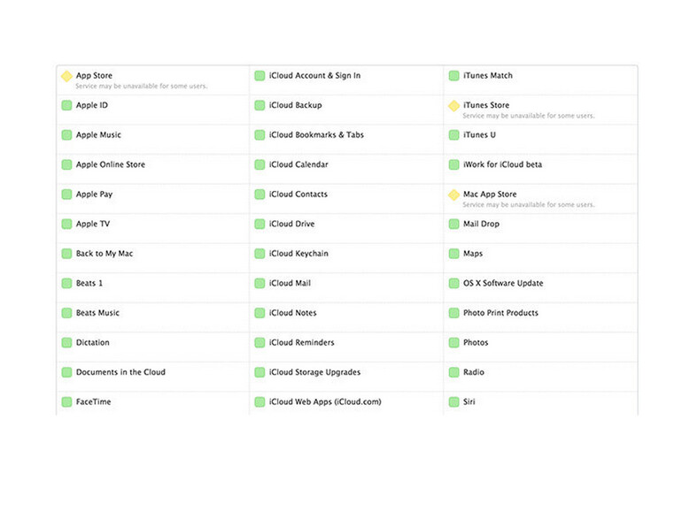Click the green status icon for Mail Drop

[453, 224]
